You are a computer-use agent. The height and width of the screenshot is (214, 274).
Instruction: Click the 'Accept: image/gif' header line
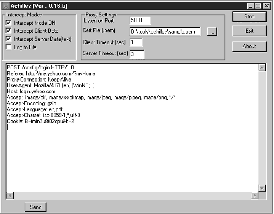tap(91, 97)
